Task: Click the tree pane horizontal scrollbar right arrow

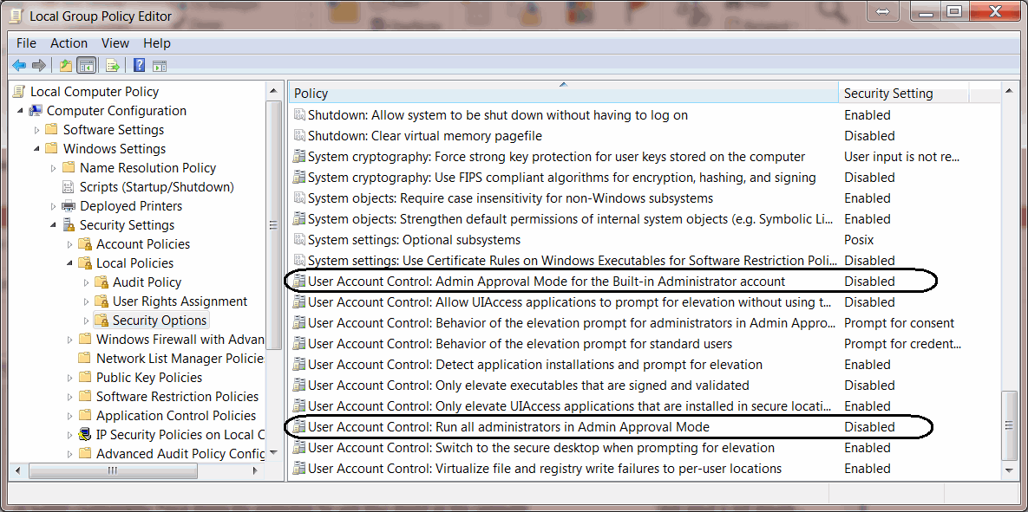Action: [x=255, y=470]
